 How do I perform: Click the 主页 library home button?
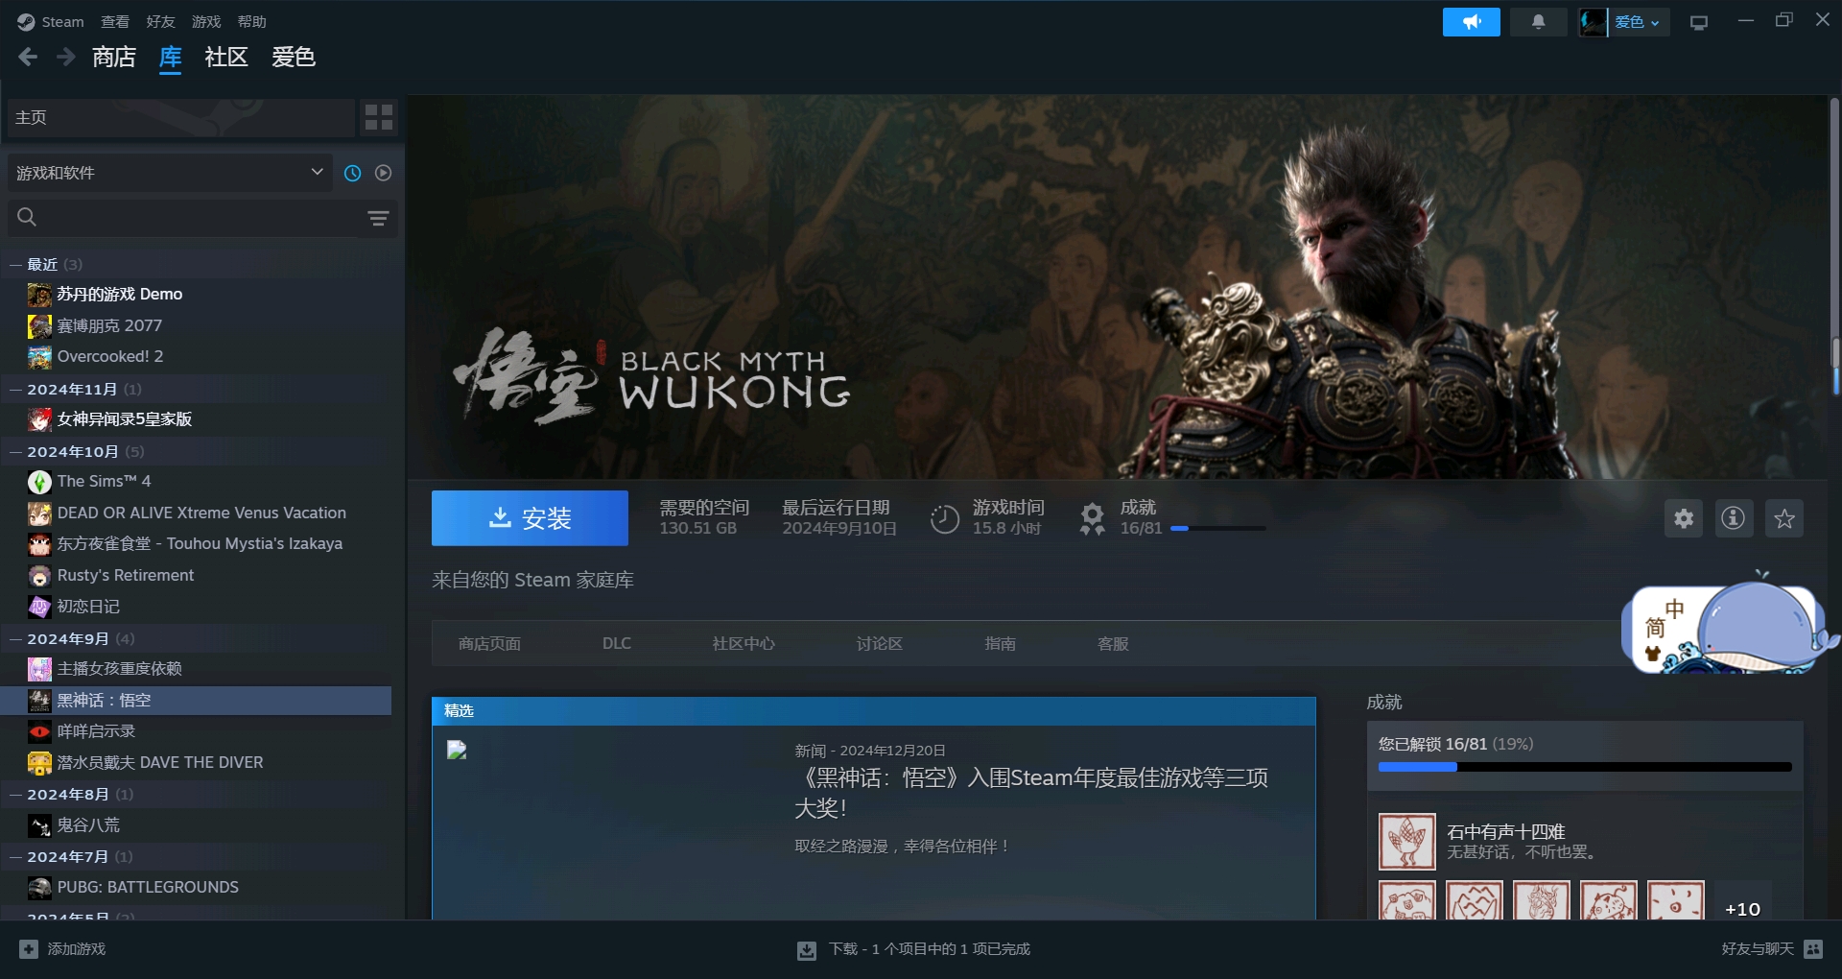180,117
